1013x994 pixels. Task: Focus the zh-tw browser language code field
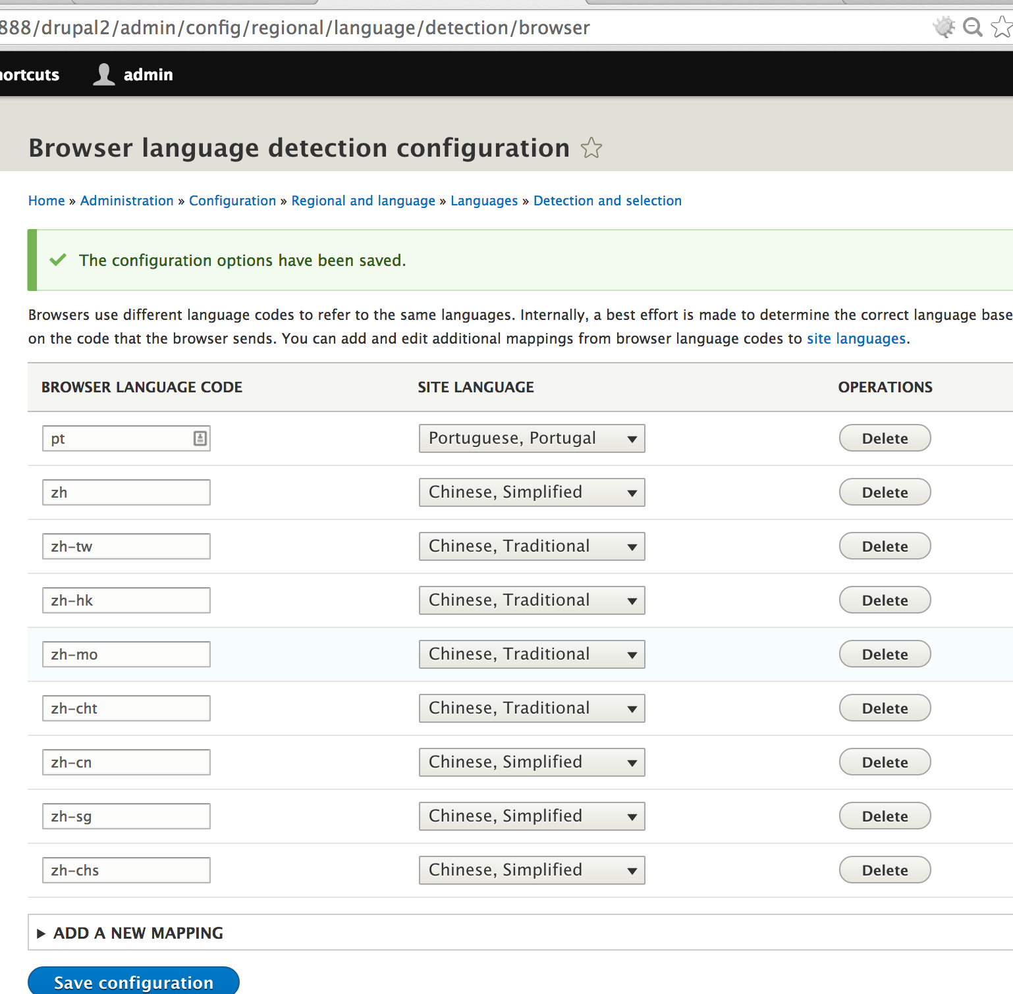126,546
